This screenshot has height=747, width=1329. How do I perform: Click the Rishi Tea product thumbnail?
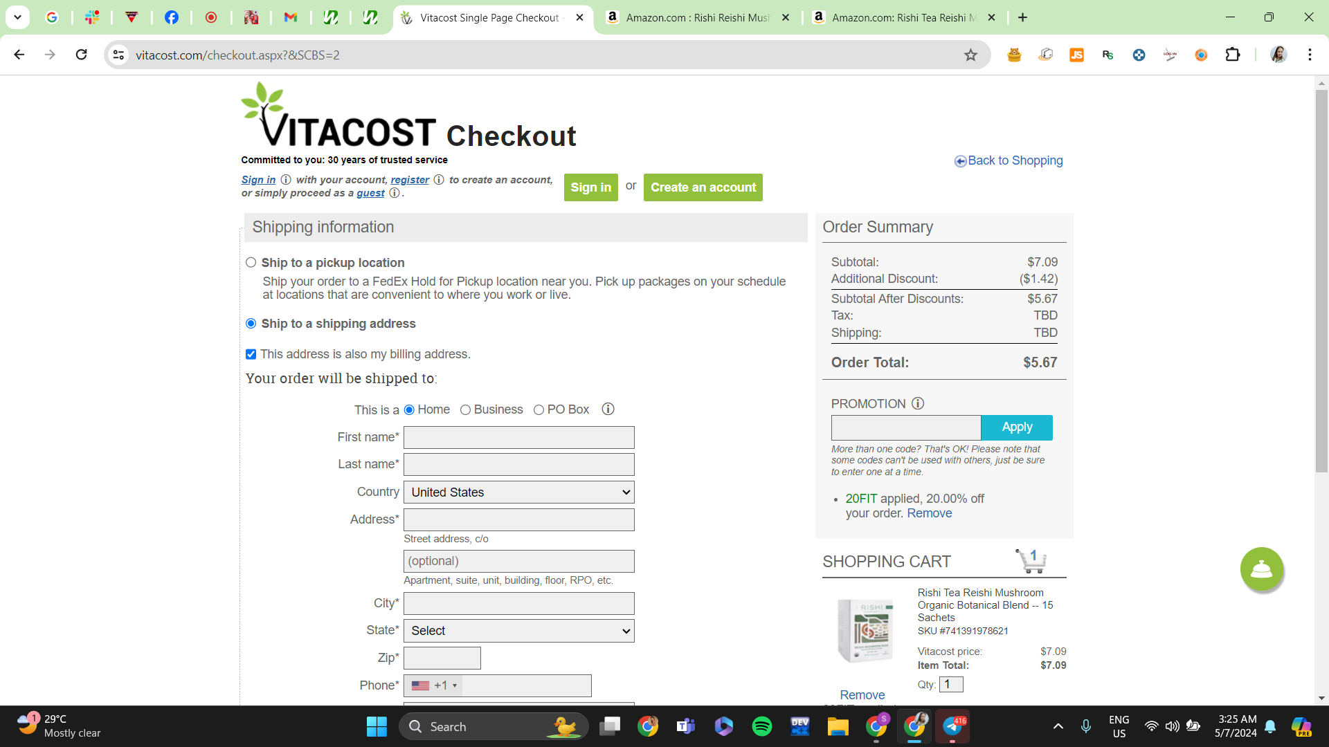click(x=865, y=630)
